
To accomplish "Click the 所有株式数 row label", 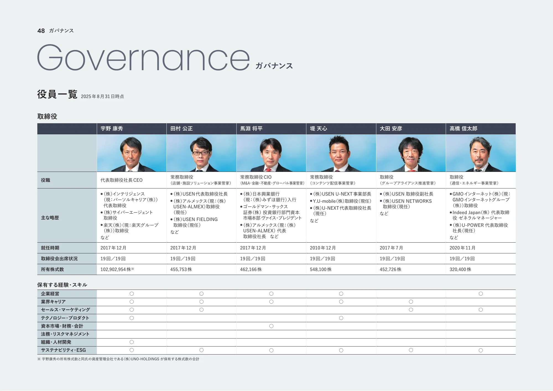I will click(52, 269).
